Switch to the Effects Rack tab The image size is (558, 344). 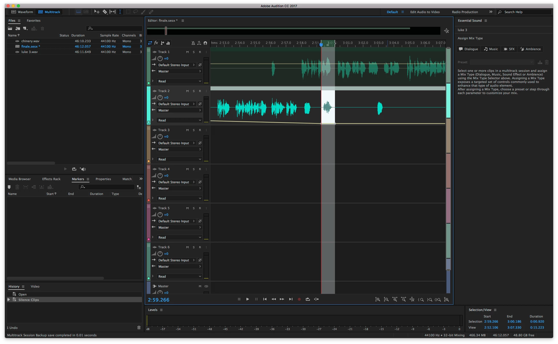click(51, 179)
